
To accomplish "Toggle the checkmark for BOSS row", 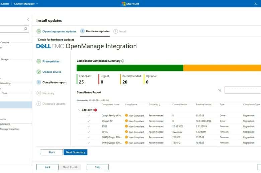I will [x=89, y=126].
